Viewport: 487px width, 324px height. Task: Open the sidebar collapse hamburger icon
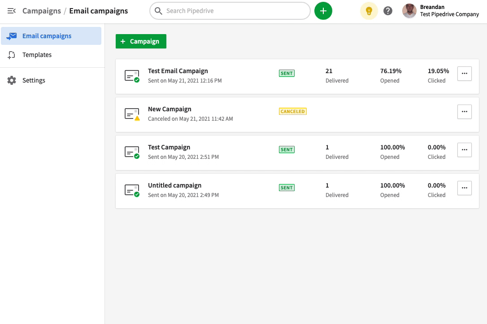click(x=12, y=11)
